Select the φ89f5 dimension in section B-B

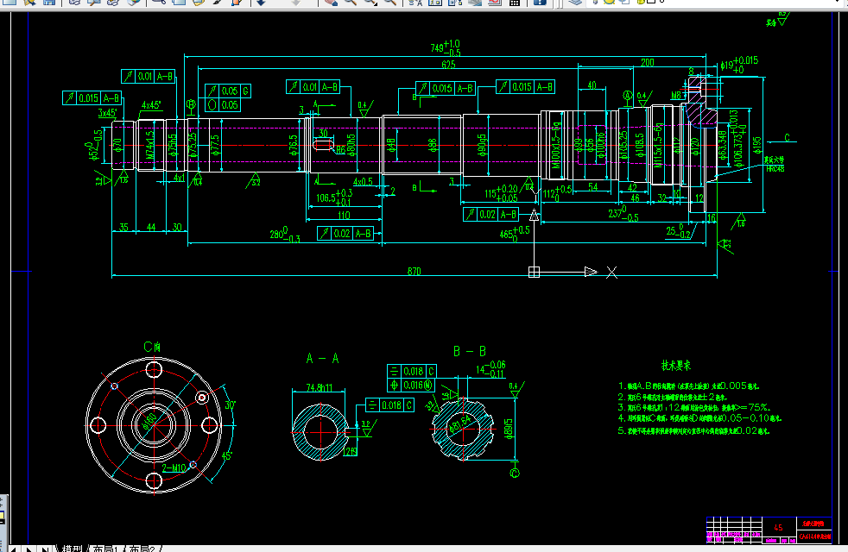[509, 429]
